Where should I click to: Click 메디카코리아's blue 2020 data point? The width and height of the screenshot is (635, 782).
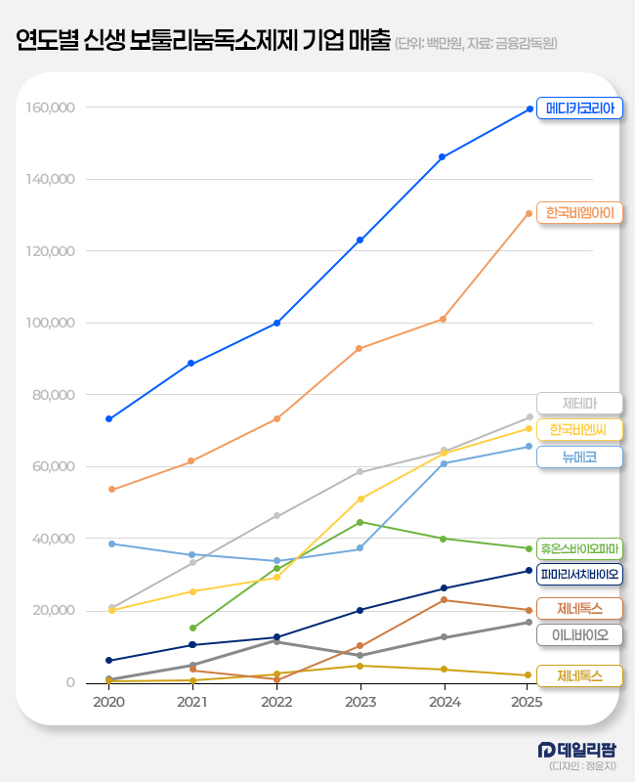pyautogui.click(x=108, y=419)
